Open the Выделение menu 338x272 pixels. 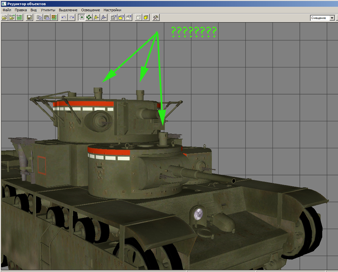68,10
